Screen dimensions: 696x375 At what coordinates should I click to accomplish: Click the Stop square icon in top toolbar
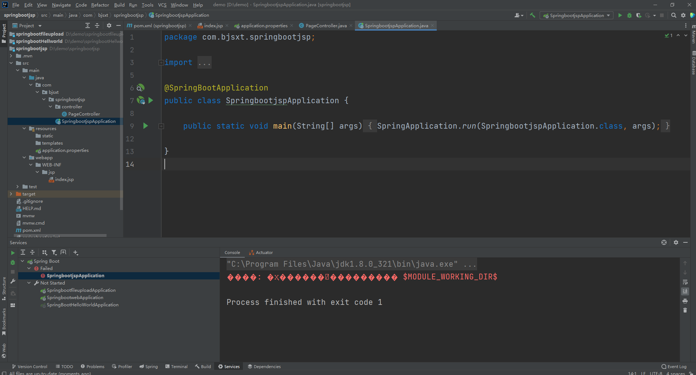click(662, 15)
